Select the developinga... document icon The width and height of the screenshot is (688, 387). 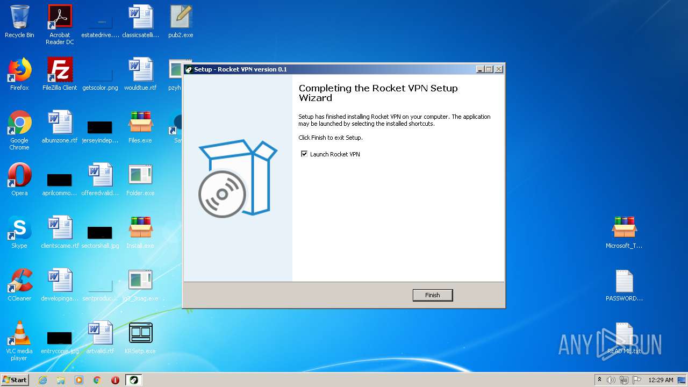[x=60, y=285]
